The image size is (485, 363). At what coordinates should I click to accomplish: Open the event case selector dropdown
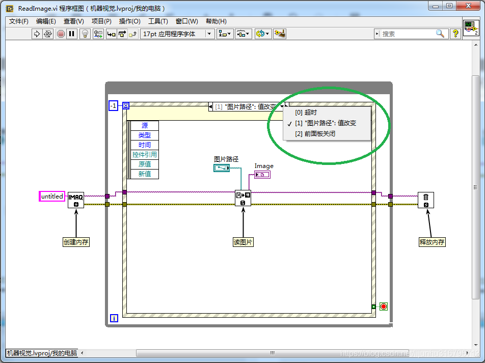pyautogui.click(x=282, y=106)
